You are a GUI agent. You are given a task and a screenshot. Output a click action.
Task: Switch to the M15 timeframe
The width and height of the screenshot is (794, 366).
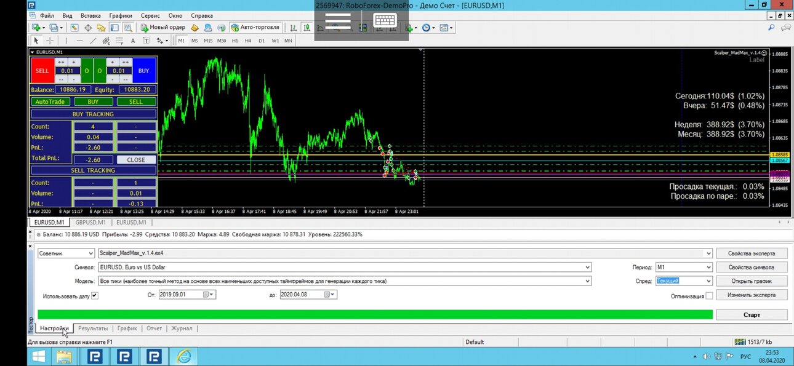point(208,41)
